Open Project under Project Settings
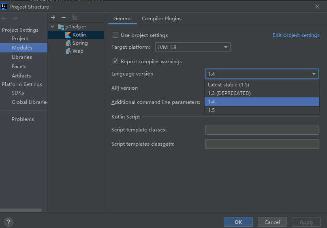Screen dimensions: 327x228 20,39
